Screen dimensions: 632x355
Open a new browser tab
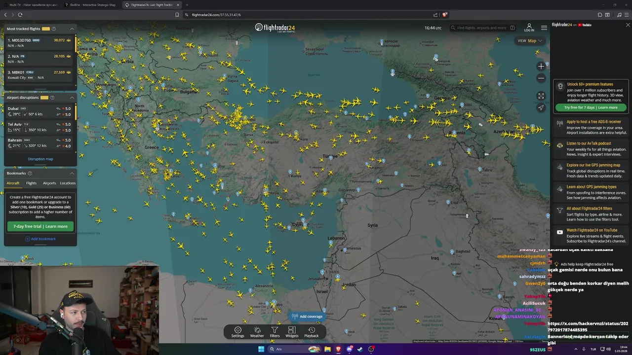187,4
